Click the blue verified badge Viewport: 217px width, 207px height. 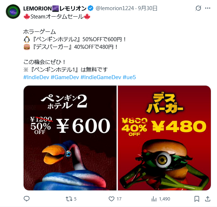pos(91,8)
